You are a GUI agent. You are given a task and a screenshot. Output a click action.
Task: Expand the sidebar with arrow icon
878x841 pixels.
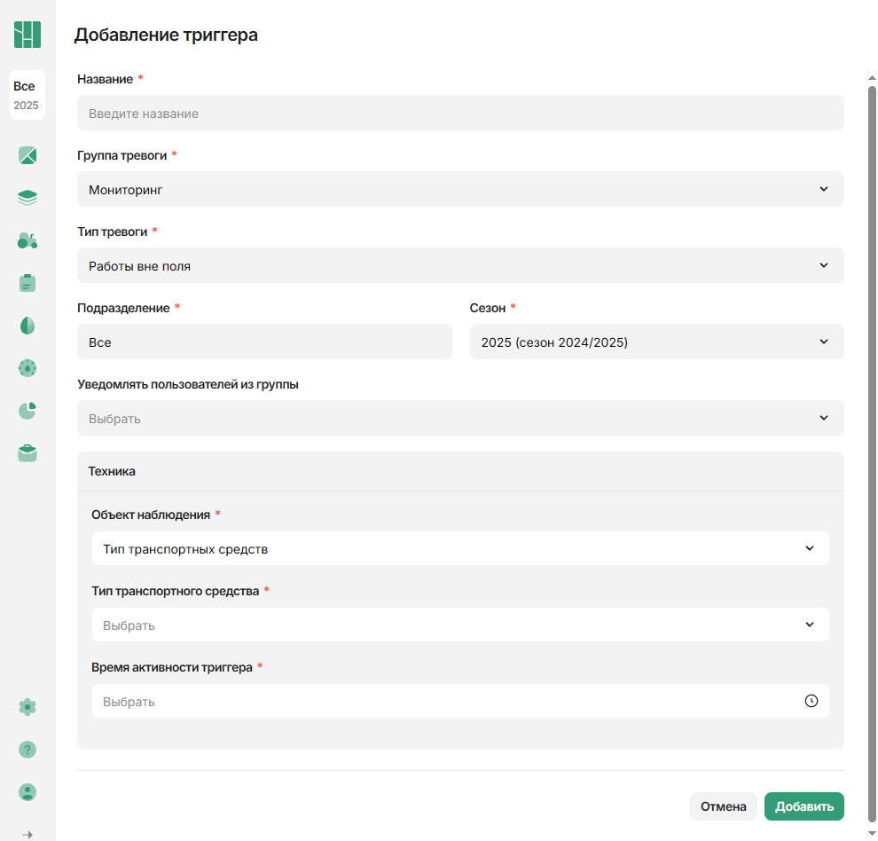pos(27,834)
